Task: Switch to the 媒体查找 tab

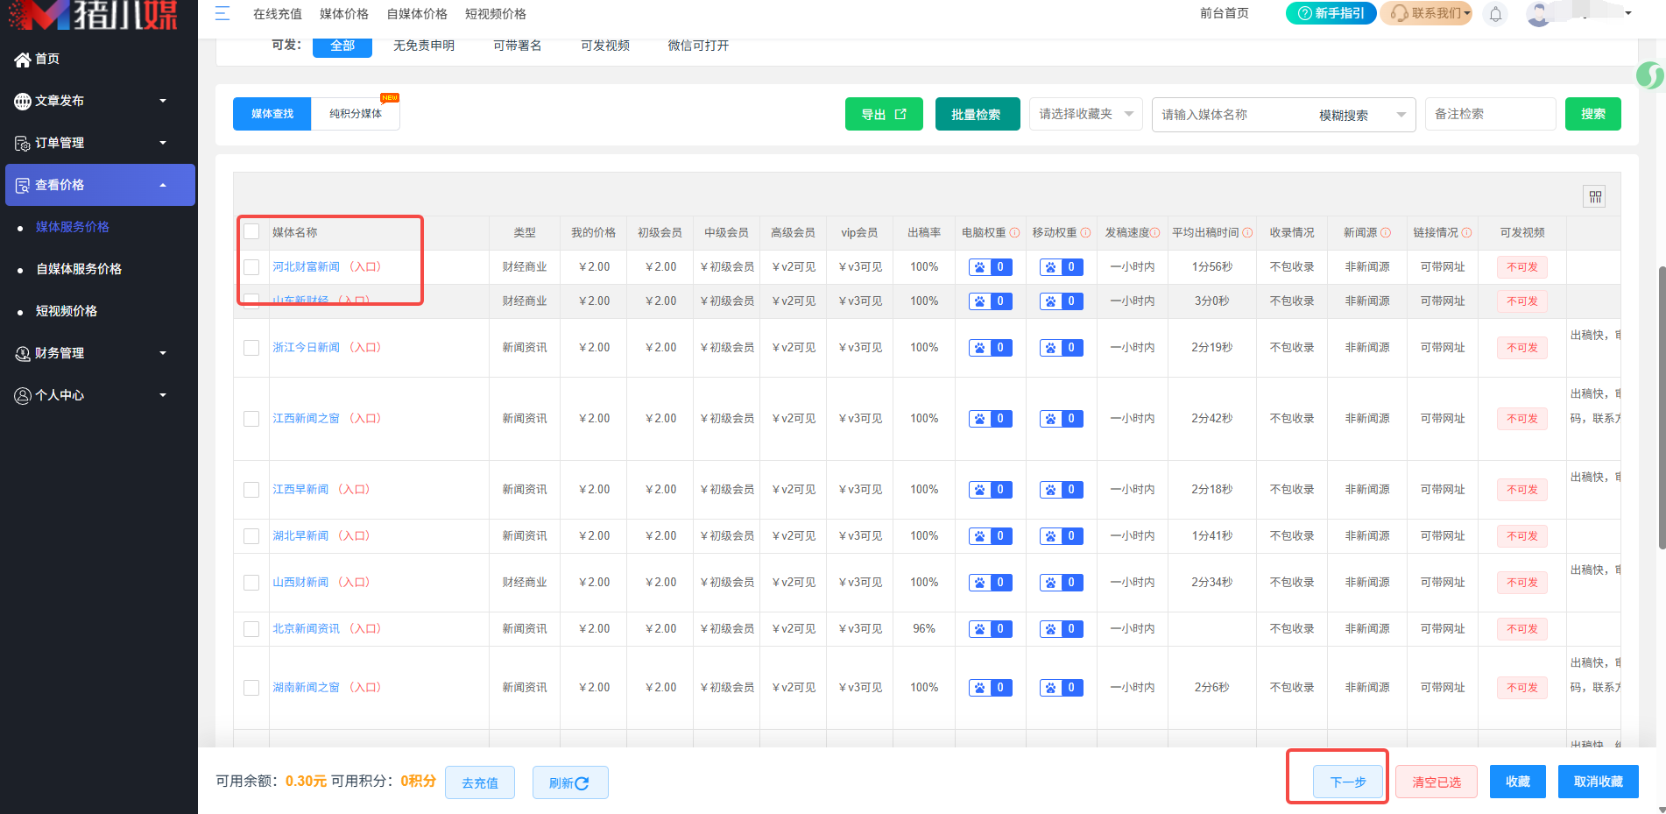Action: click(x=272, y=114)
